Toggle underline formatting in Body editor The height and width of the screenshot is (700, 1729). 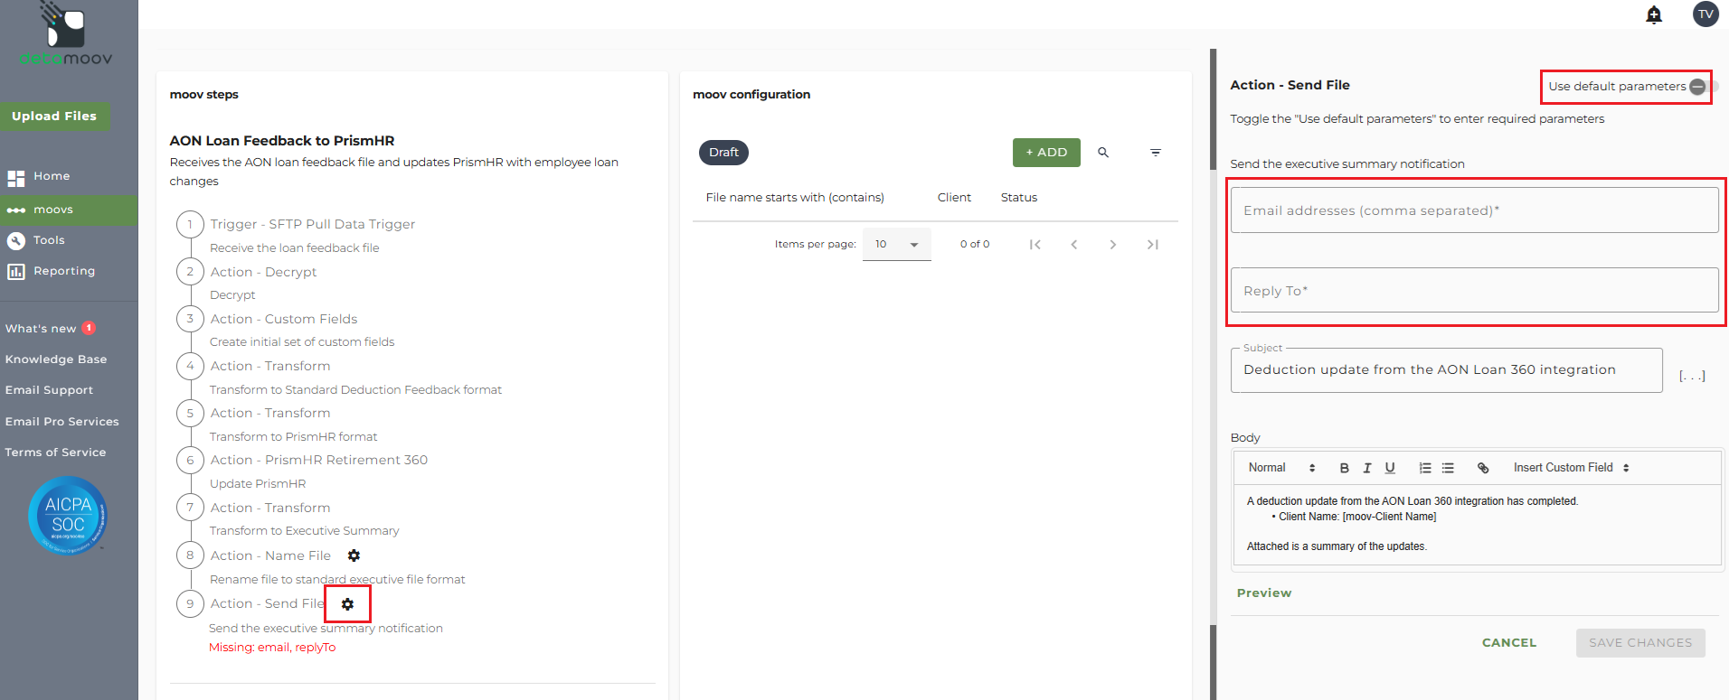click(1390, 468)
